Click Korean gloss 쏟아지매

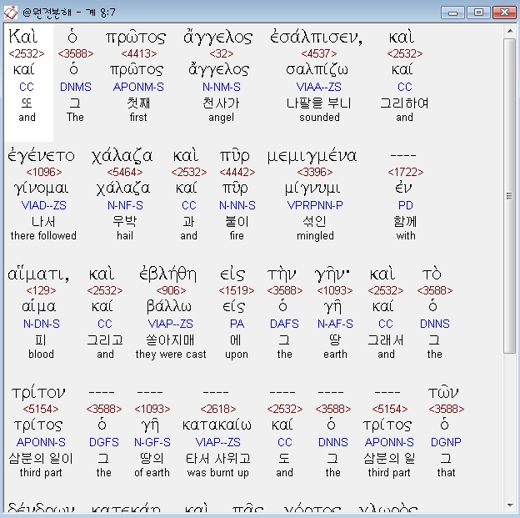(170, 340)
